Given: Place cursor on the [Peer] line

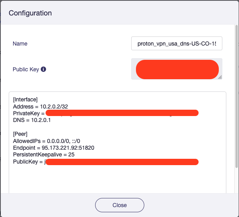Looking at the screenshot, I should (21, 134).
